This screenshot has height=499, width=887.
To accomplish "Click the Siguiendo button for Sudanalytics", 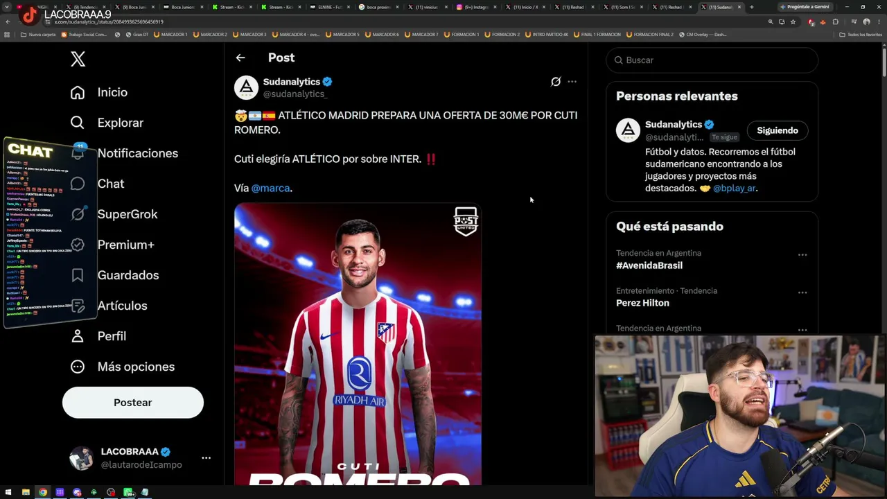I will tap(778, 130).
